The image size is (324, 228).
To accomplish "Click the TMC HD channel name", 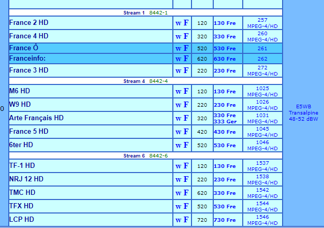I will pyautogui.click(x=22, y=192).
